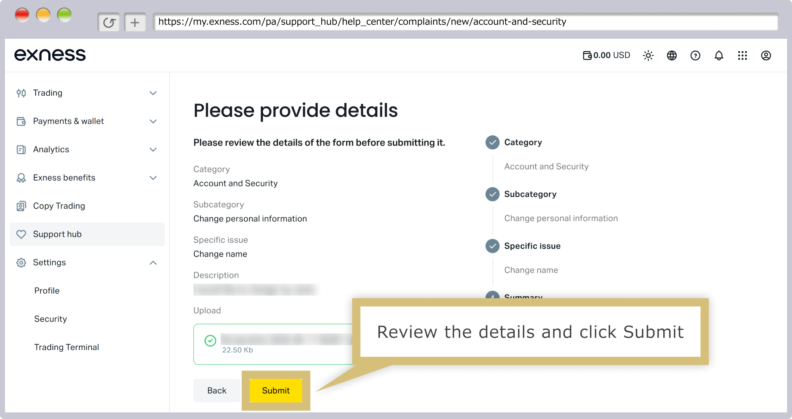Image resolution: width=792 pixels, height=419 pixels.
Task: Open Exness benefits in the sidebar
Action: (x=87, y=178)
